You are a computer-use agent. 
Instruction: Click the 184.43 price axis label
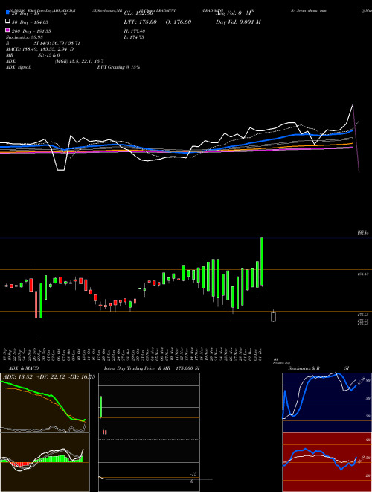coord(364,274)
